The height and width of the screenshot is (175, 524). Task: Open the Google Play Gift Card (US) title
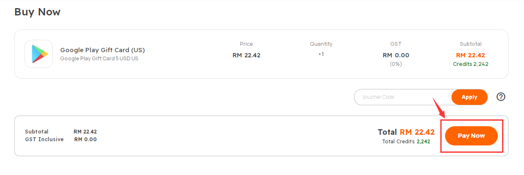tap(102, 50)
